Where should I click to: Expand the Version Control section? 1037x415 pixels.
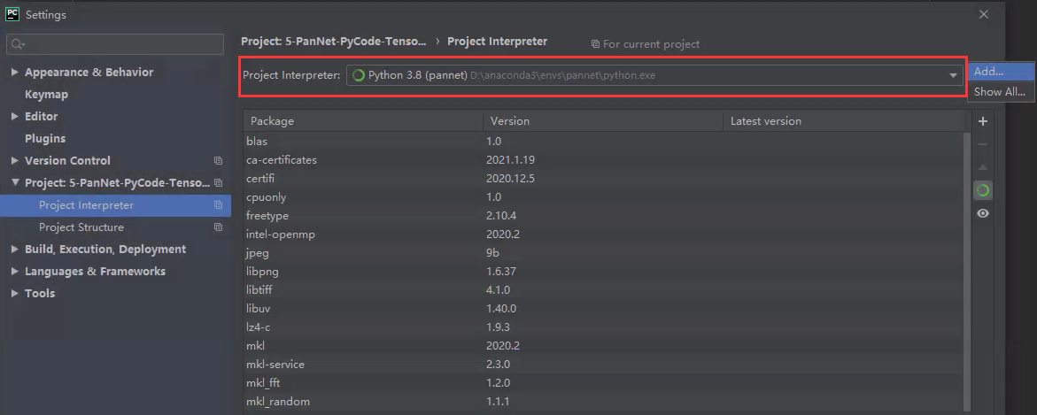click(x=15, y=160)
